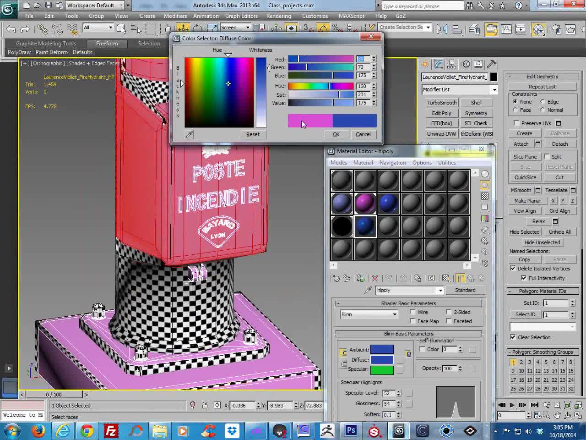Click Pick Material from Object eyedropper
Viewport: 586px width, 440px height.
pyautogui.click(x=368, y=290)
